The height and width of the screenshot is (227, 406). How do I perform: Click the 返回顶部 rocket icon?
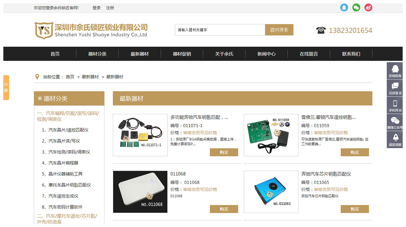pos(395,140)
